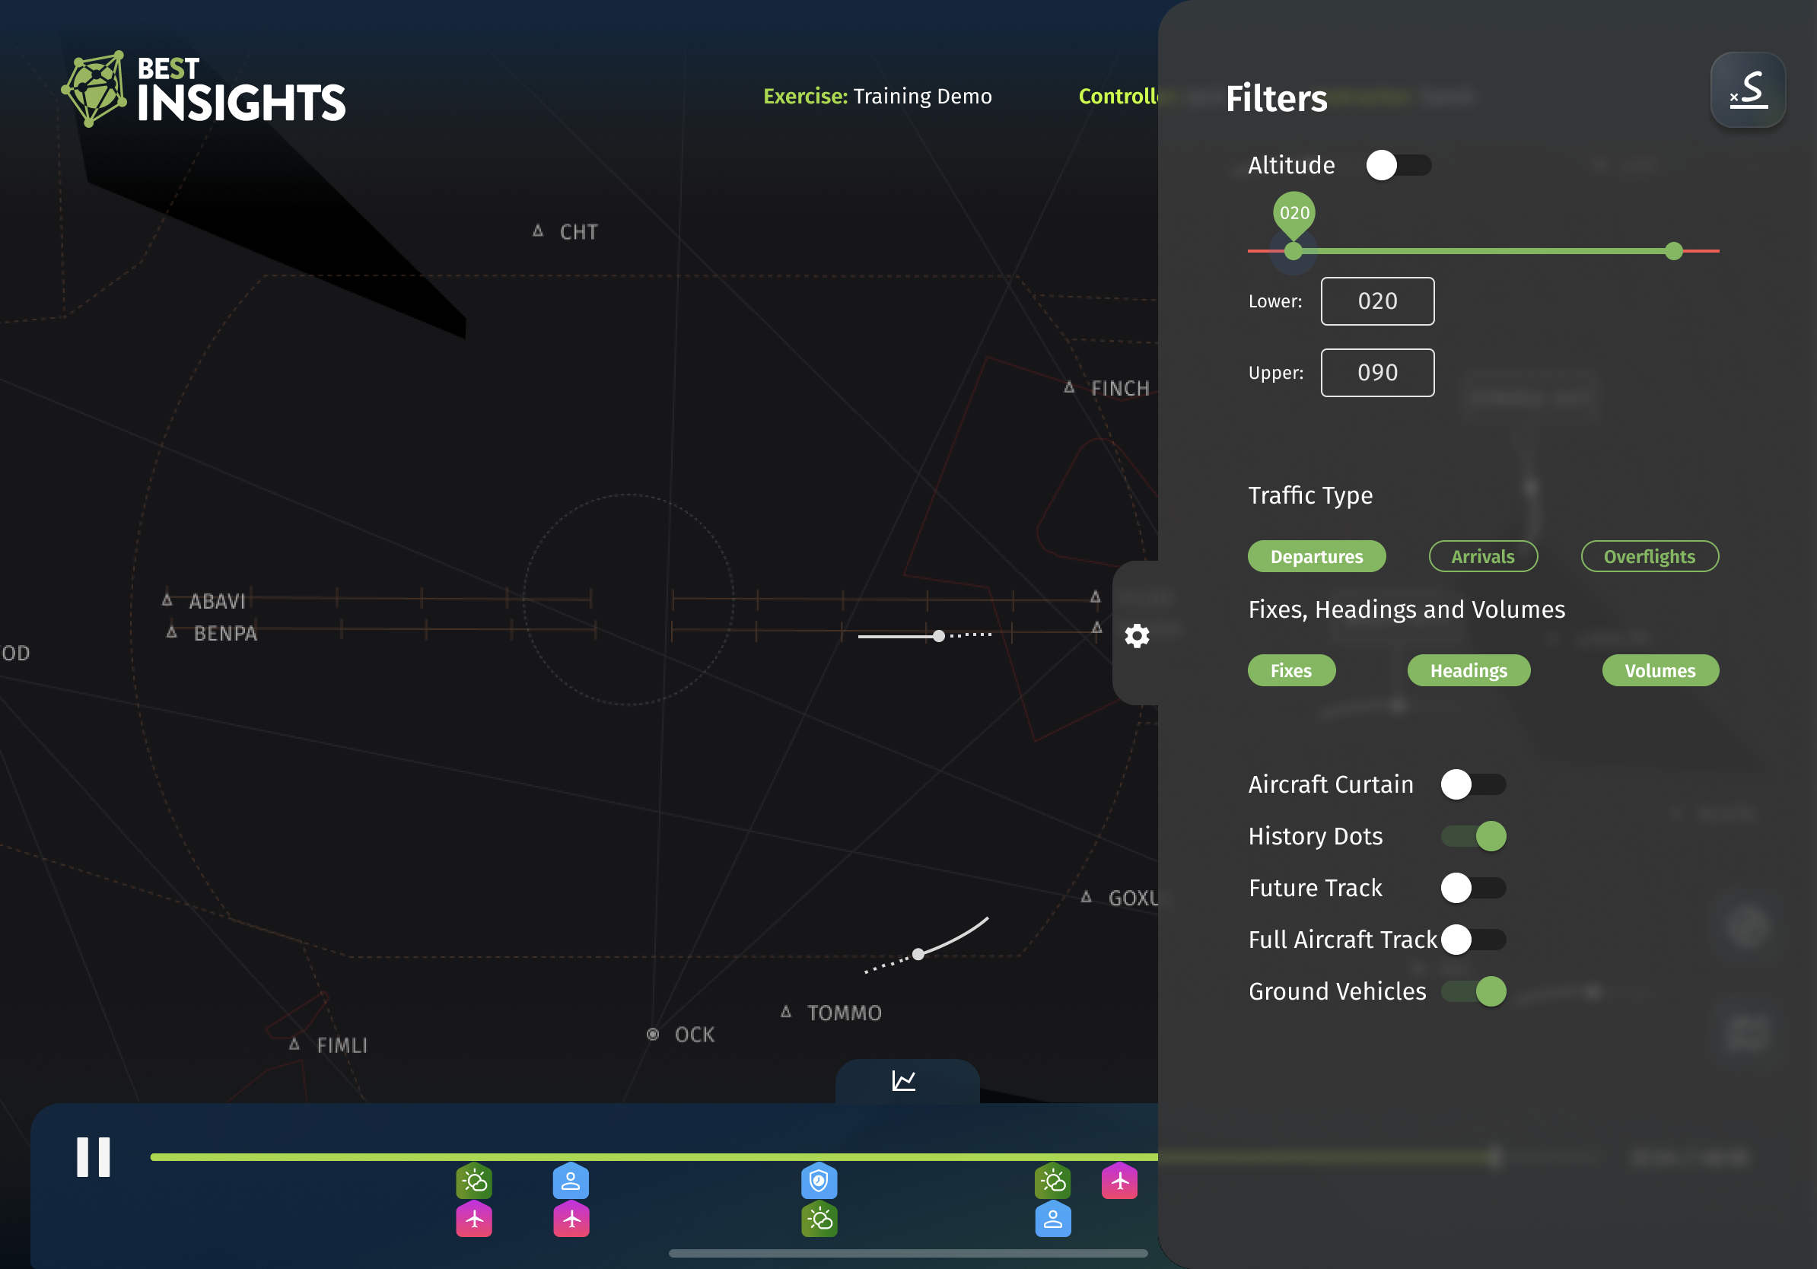This screenshot has width=1817, height=1269.
Task: Enable the Full Aircraft Track toggle
Action: (x=1473, y=939)
